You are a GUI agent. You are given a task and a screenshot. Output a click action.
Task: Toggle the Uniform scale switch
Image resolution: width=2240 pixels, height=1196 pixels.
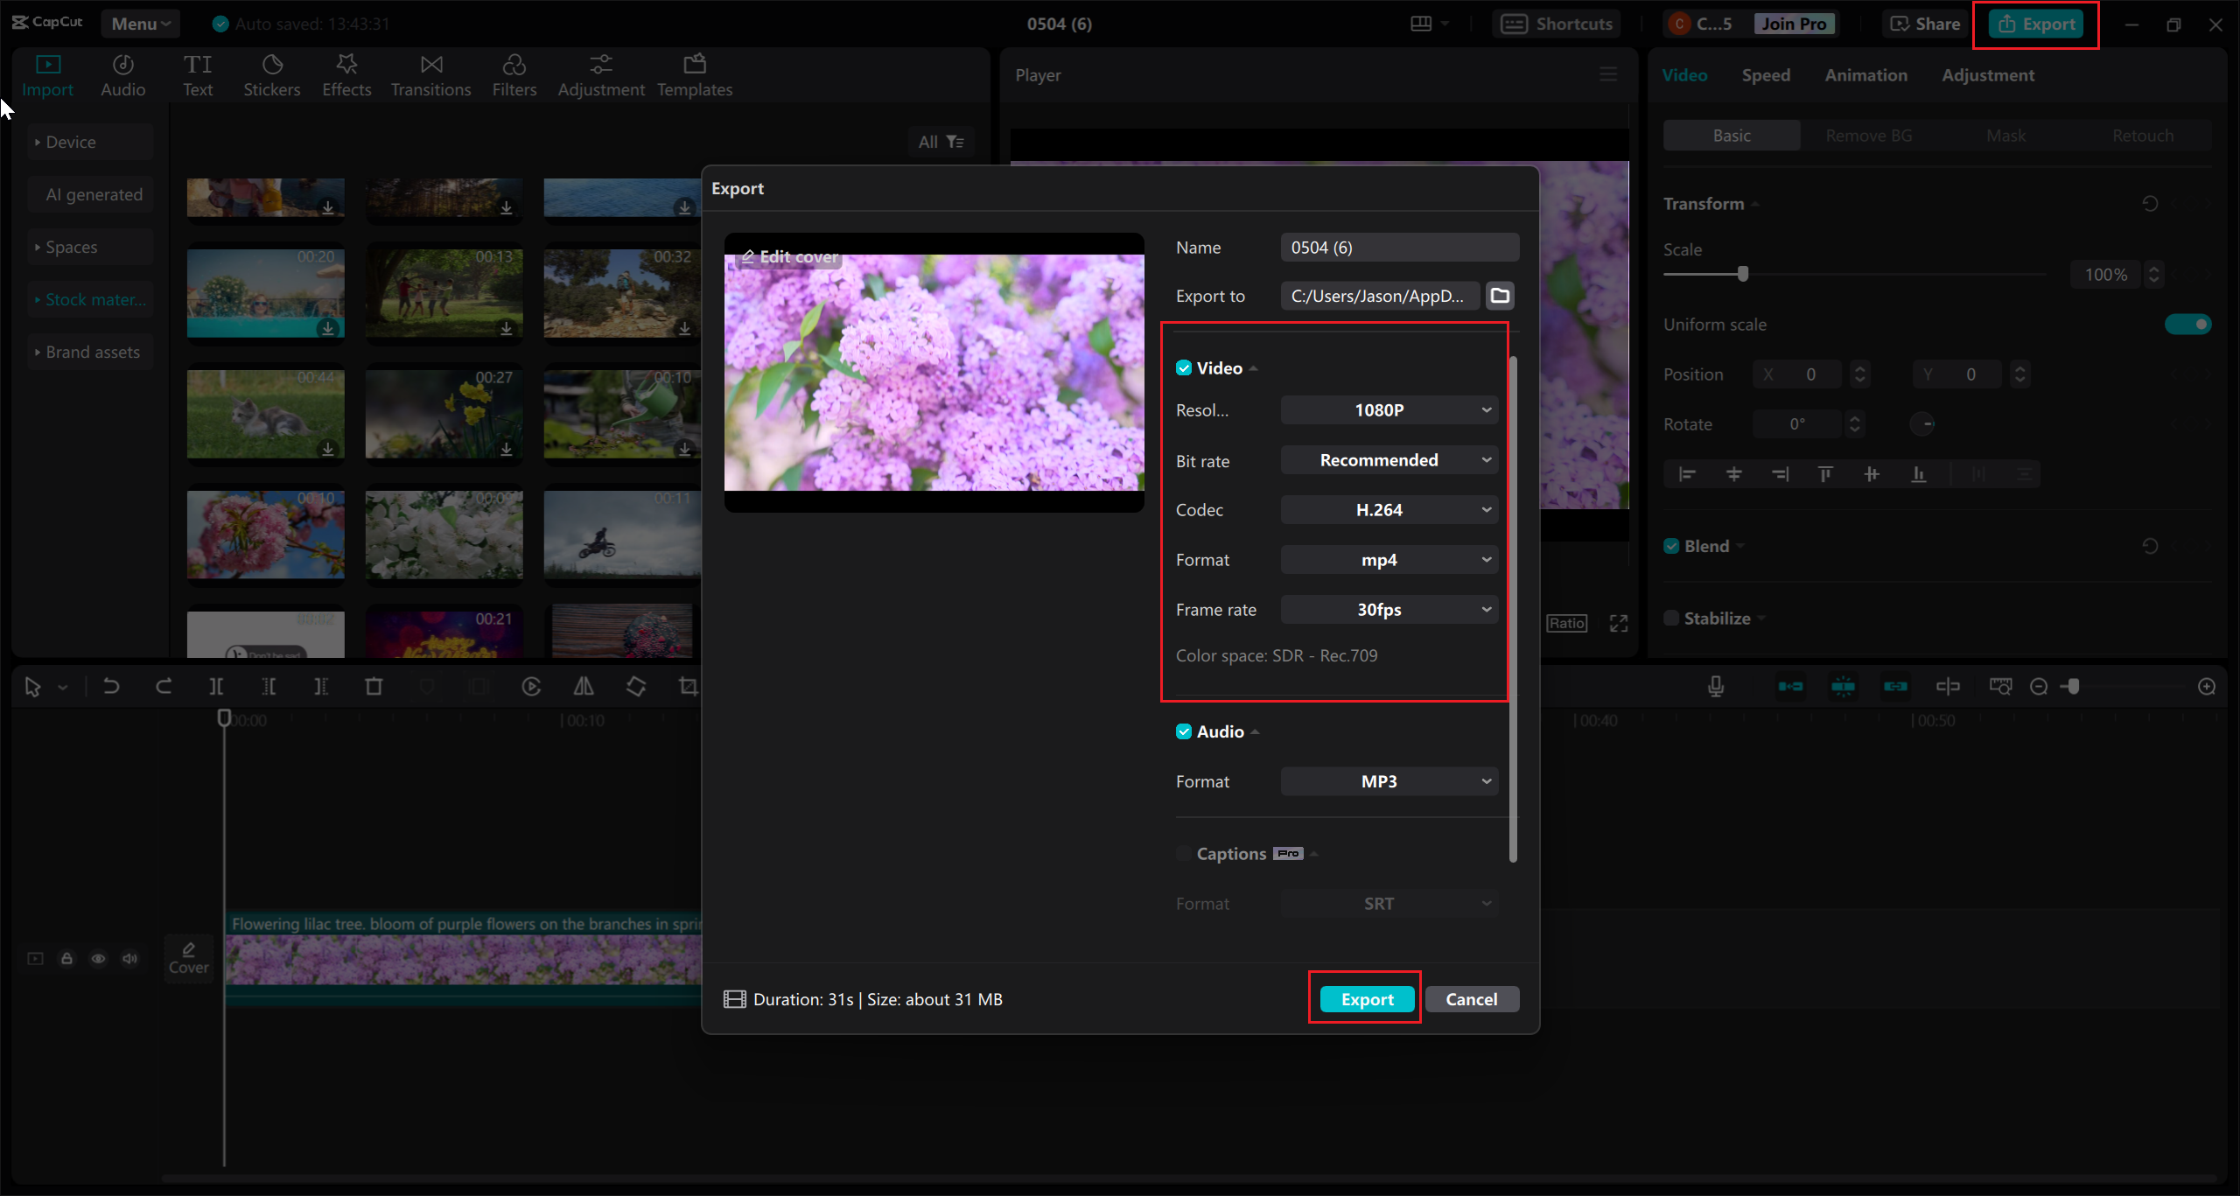tap(2187, 325)
